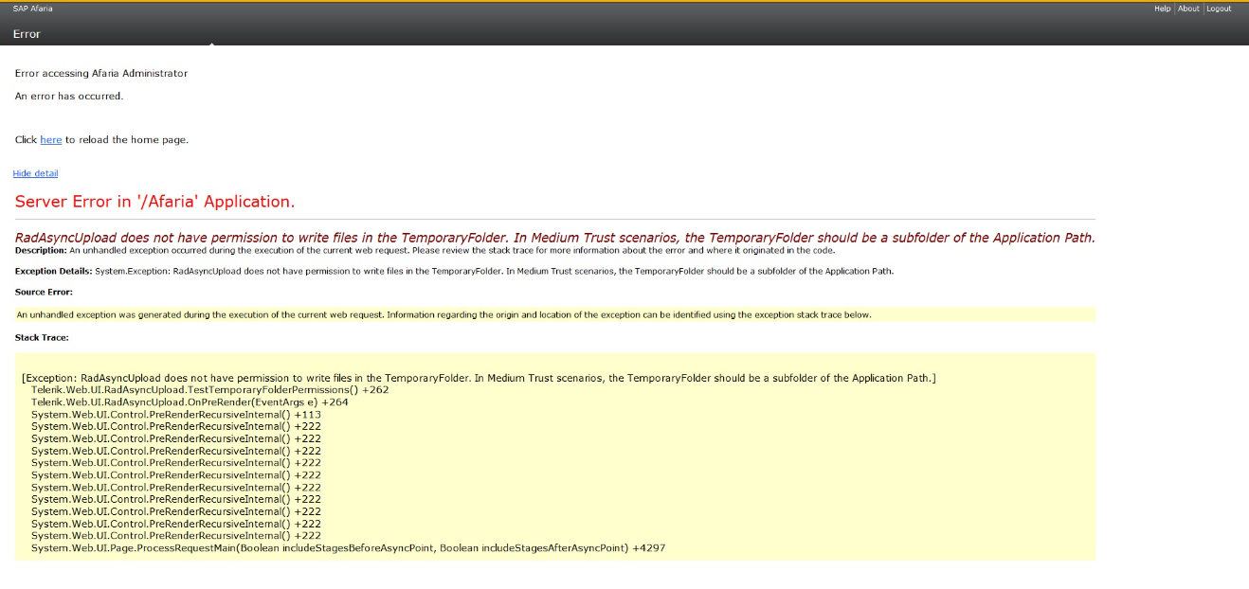Click the red italic RadAsyncUpload permission error heading
Viewport: 1249px width, 589px height.
pyautogui.click(x=555, y=238)
